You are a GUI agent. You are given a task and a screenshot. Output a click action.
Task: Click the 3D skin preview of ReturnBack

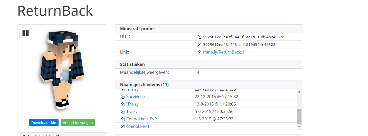pyautogui.click(x=62, y=70)
